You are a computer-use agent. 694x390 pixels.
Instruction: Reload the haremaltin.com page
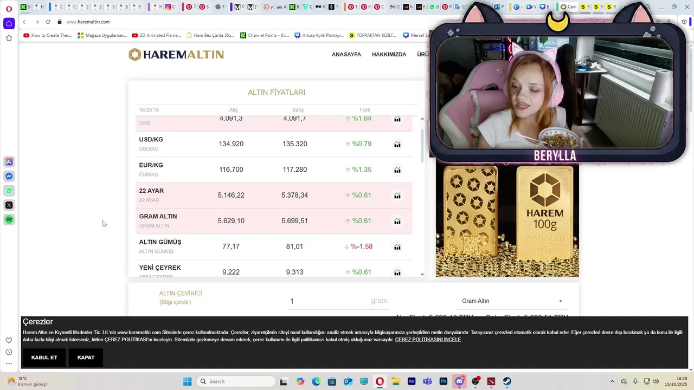coord(48,22)
